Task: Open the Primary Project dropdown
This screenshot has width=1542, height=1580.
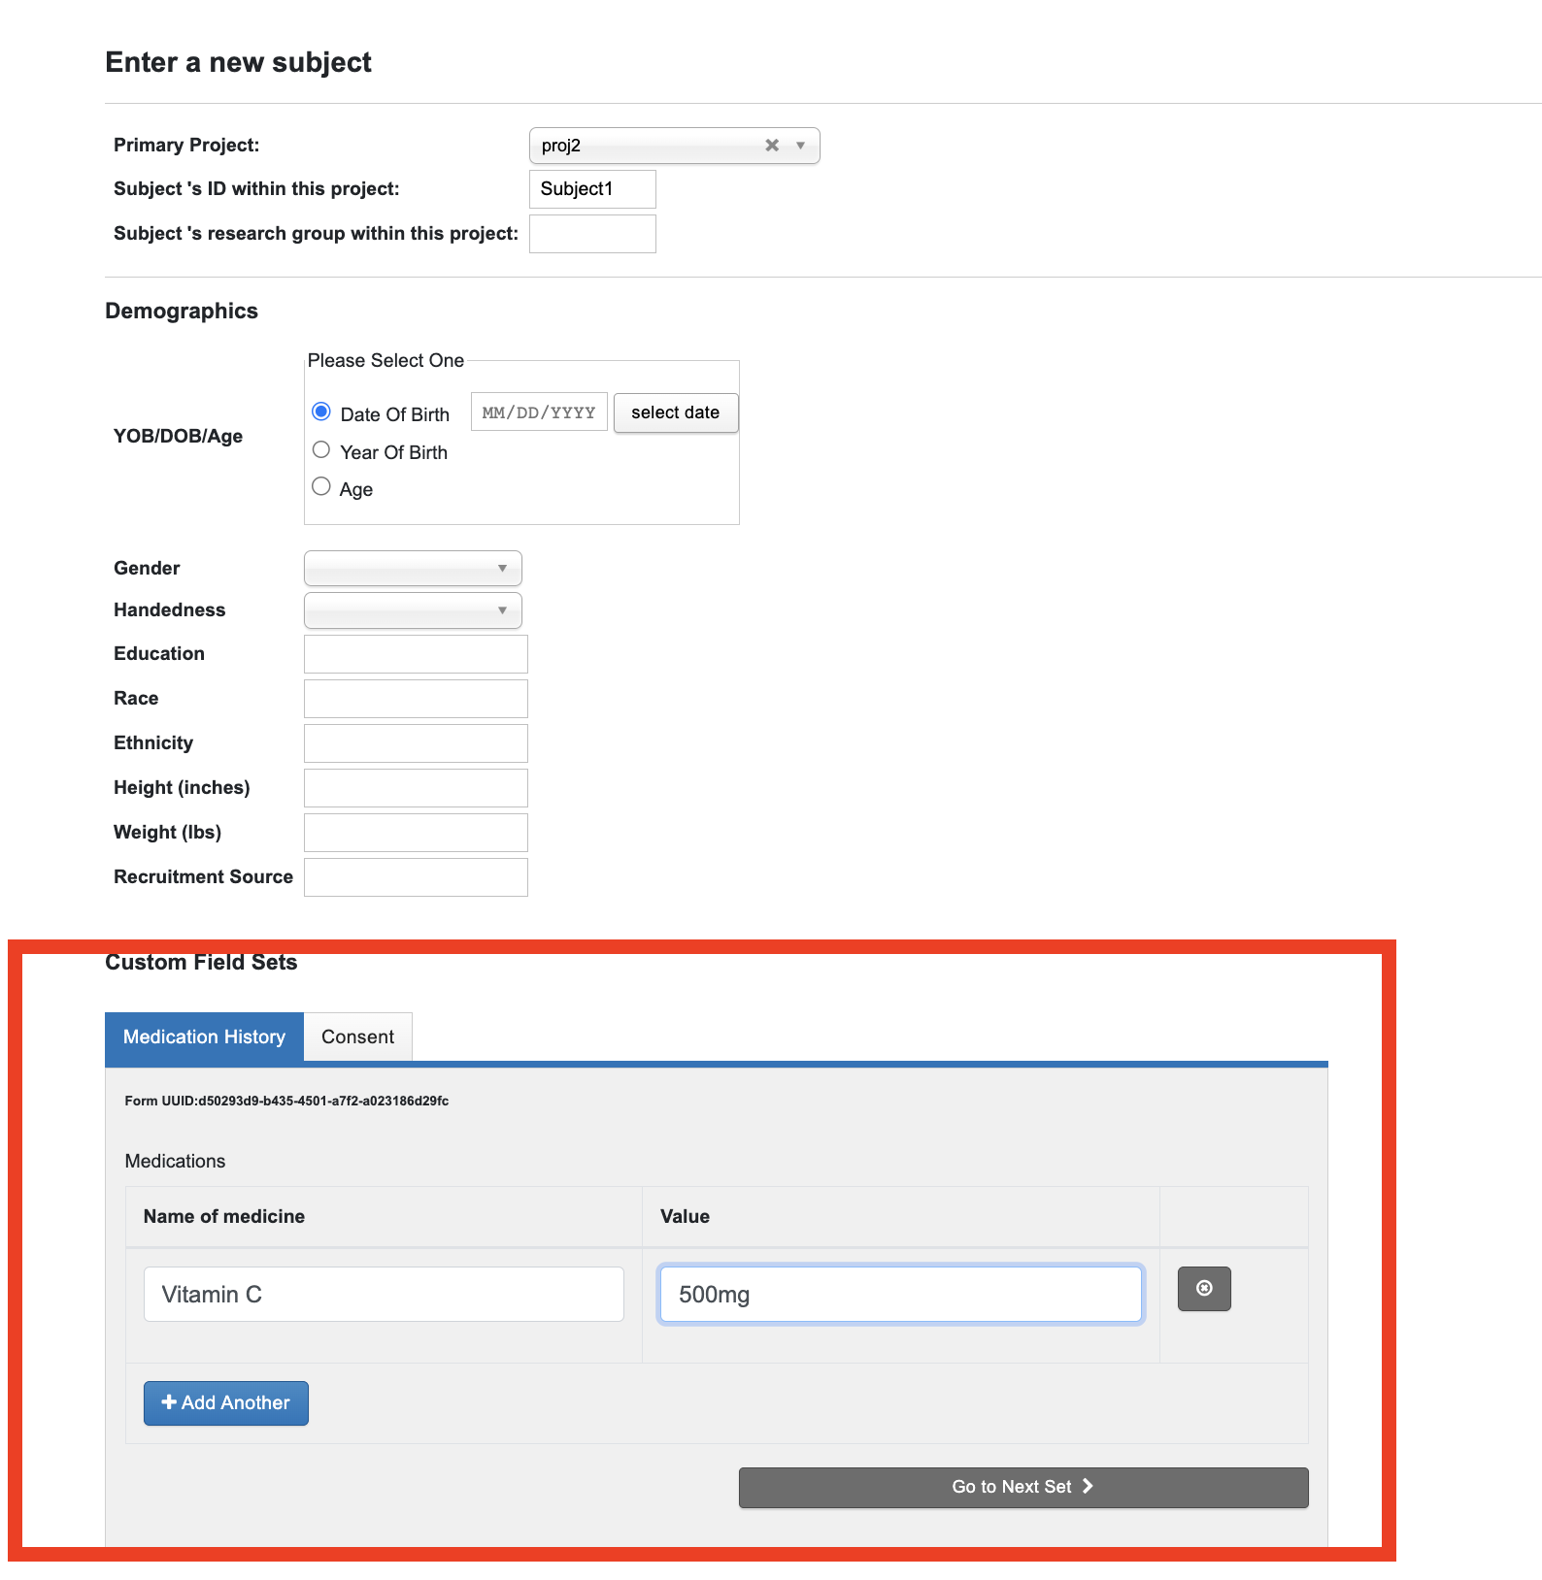Action: coord(800,146)
